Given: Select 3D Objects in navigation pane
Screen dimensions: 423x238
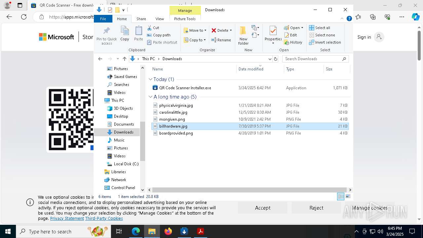Looking at the screenshot, I should tap(123, 108).
